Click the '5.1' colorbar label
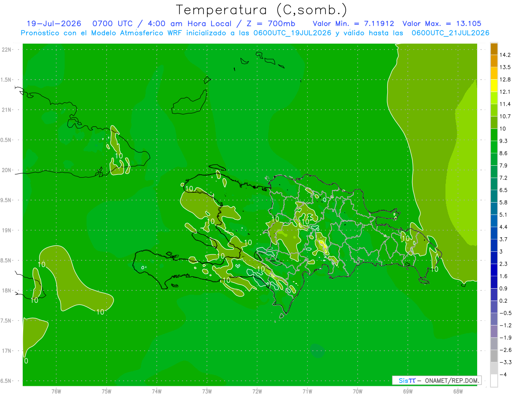The image size is (514, 397). click(x=504, y=215)
